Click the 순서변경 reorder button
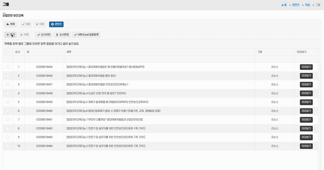Image resolution: width=324 pixels, height=170 pixels. tap(62, 35)
